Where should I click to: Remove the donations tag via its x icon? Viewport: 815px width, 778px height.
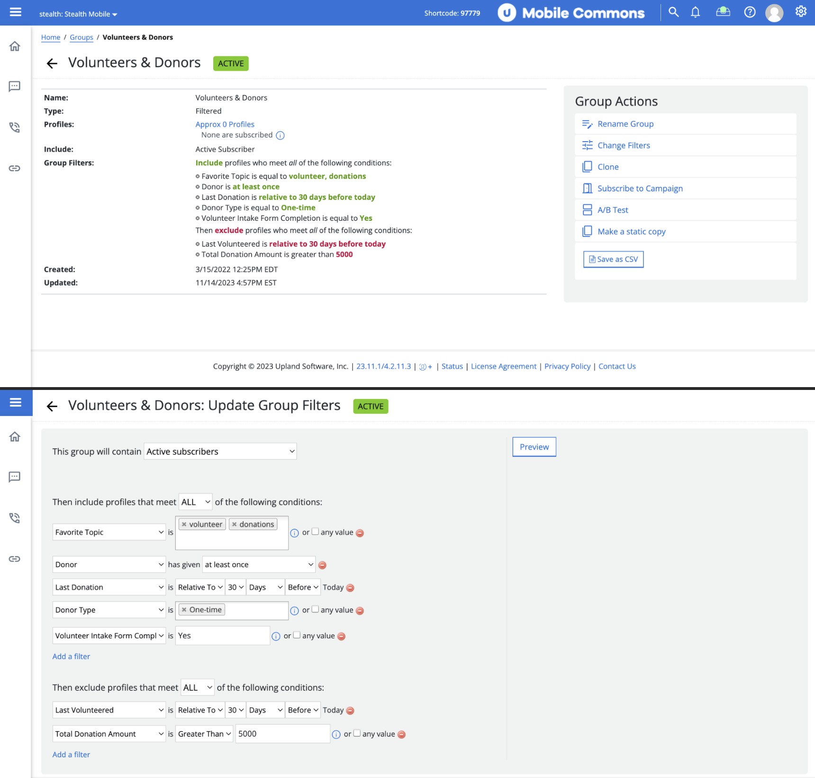[x=235, y=524]
